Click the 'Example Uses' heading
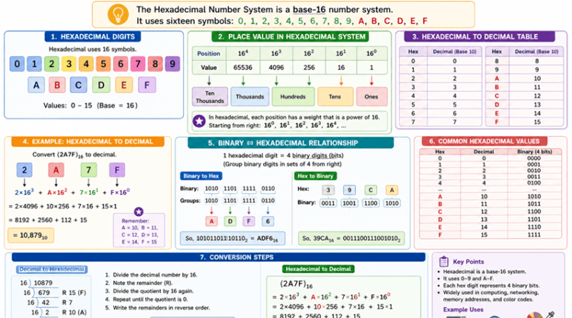Viewport: 572px width, 318px height. click(463, 309)
